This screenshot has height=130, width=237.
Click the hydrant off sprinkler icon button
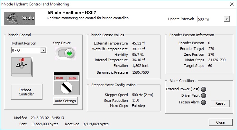coord(22,67)
